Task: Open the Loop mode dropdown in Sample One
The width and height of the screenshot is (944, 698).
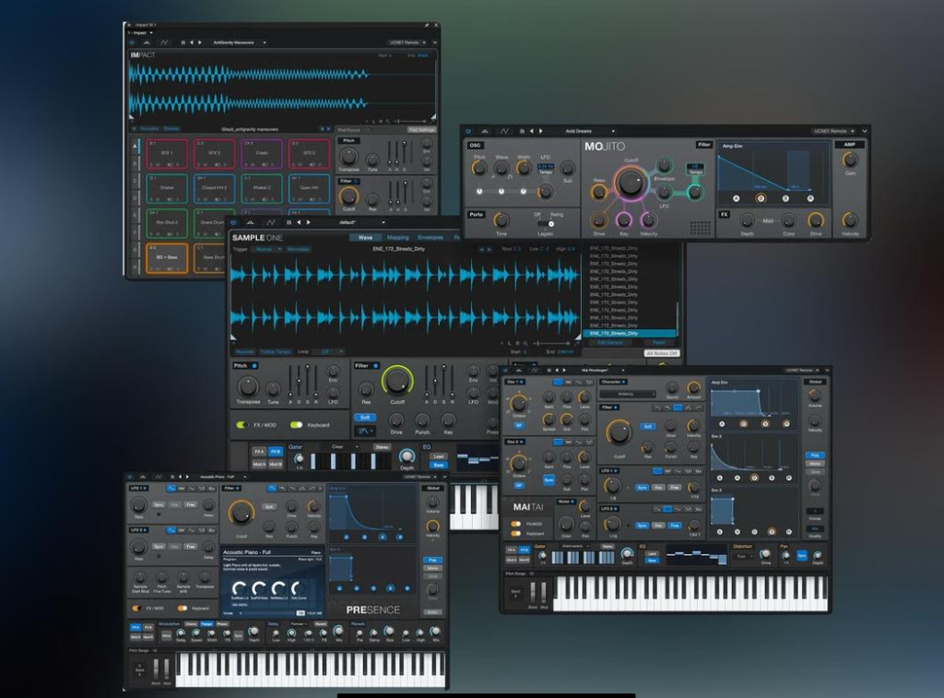Action: point(327,350)
